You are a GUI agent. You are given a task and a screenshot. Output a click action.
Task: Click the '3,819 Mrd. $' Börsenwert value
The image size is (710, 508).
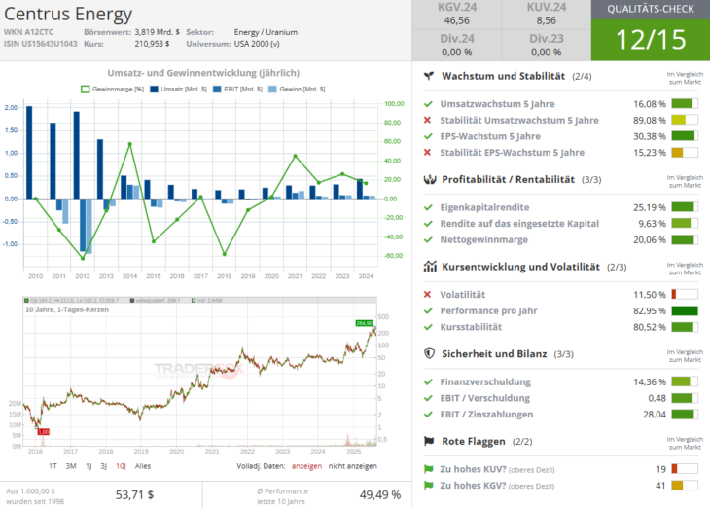click(x=158, y=32)
